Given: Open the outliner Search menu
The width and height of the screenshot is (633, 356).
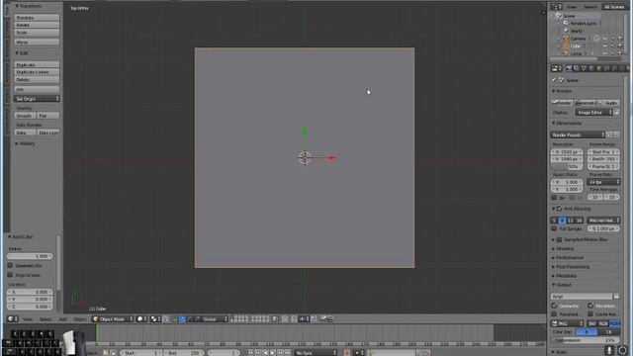Looking at the screenshot, I should click(589, 7).
